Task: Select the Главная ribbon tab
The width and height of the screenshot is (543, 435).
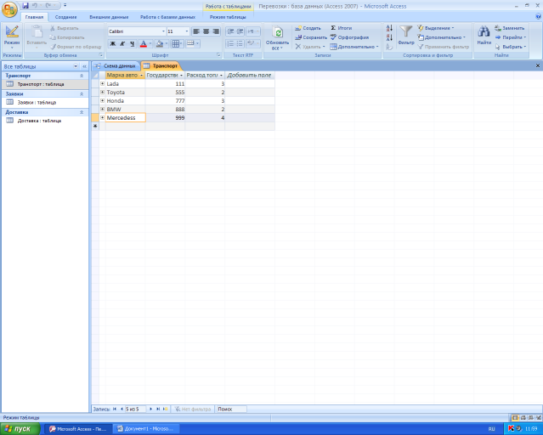Action: click(34, 17)
